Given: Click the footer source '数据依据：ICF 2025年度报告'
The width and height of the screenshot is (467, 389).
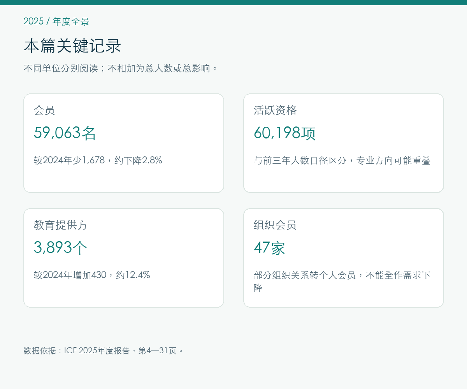Looking at the screenshot, I should [77, 350].
